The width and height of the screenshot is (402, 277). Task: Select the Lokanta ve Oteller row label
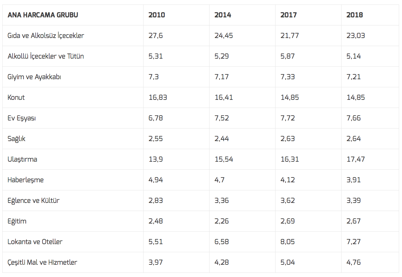(x=35, y=242)
